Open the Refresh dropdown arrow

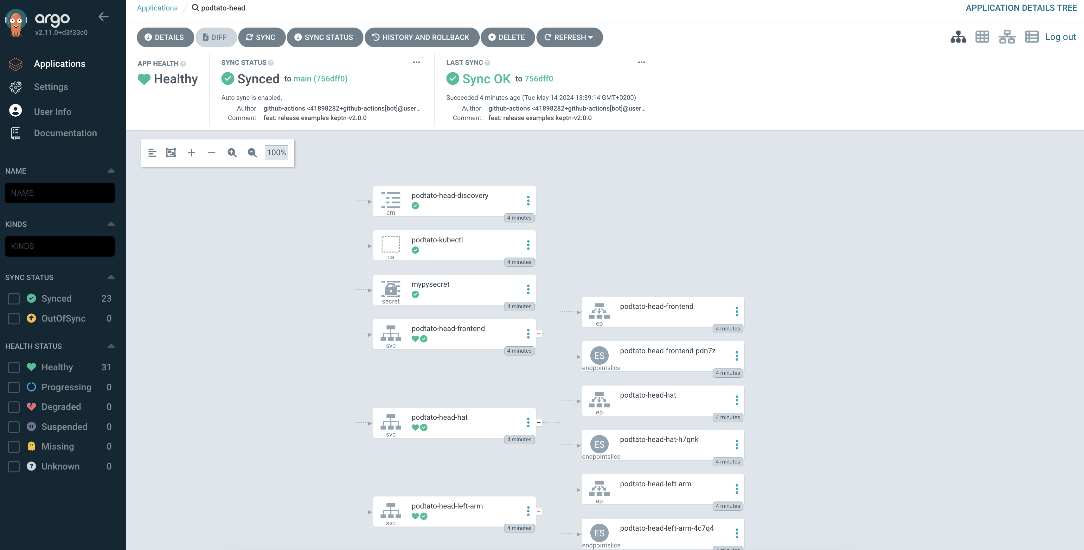point(591,37)
